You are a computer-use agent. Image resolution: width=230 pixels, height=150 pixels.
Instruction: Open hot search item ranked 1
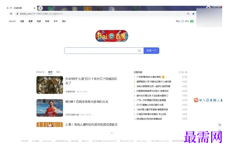click(149, 77)
